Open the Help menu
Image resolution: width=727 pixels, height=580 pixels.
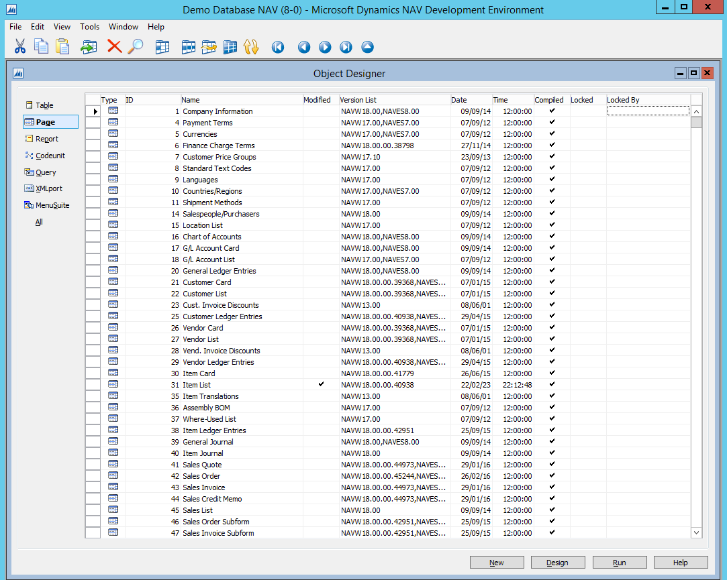[x=156, y=26]
